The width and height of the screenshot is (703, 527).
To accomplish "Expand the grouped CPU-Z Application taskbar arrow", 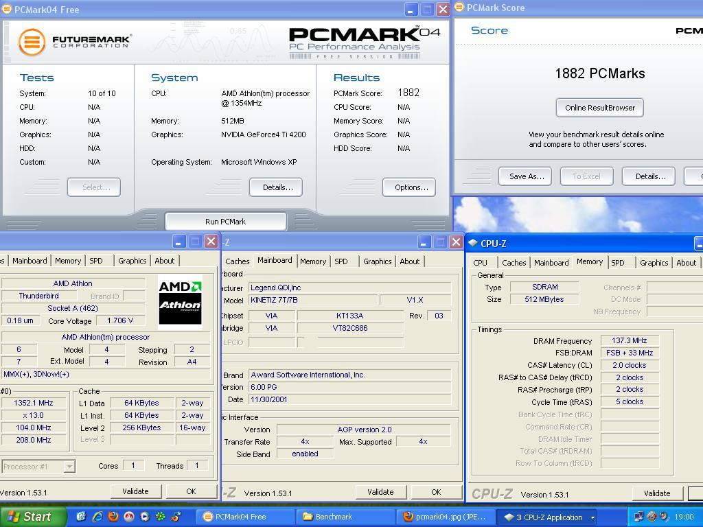I will click(592, 517).
